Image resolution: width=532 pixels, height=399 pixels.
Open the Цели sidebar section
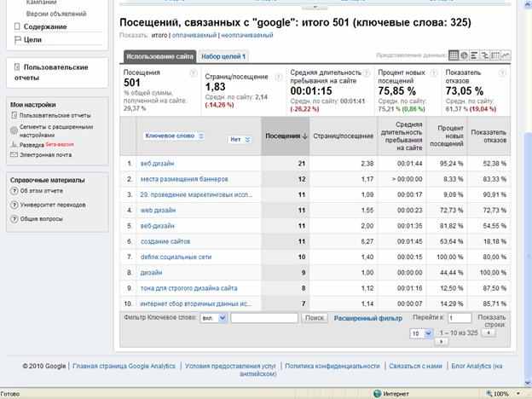32,40
